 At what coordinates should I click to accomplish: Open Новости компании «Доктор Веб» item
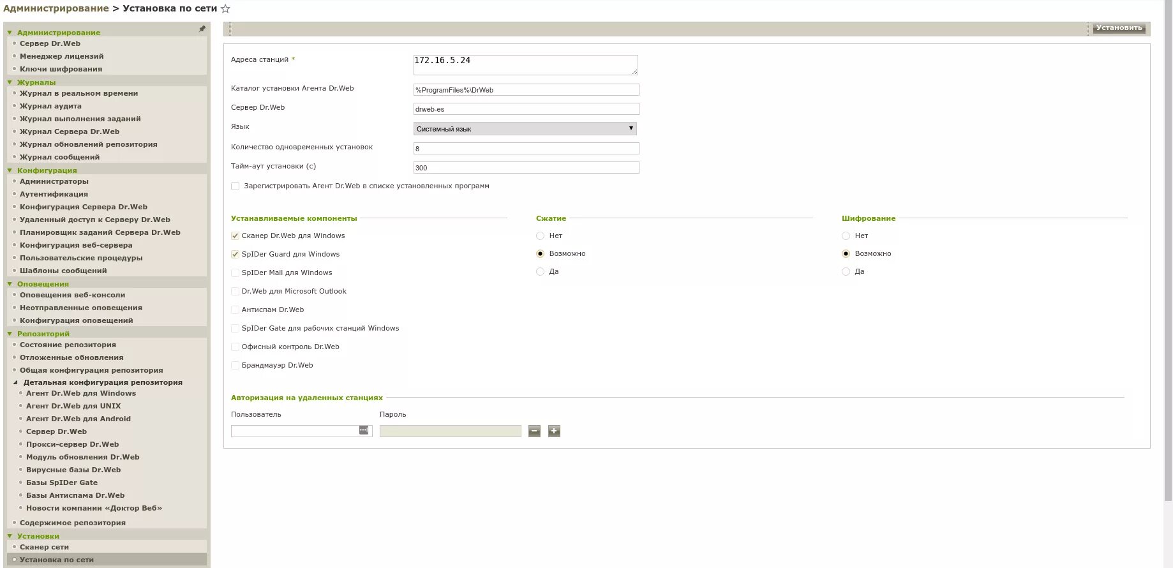pyautogui.click(x=94, y=508)
